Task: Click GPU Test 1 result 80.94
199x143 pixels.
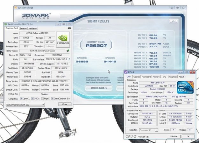Action: pyautogui.click(x=153, y=35)
